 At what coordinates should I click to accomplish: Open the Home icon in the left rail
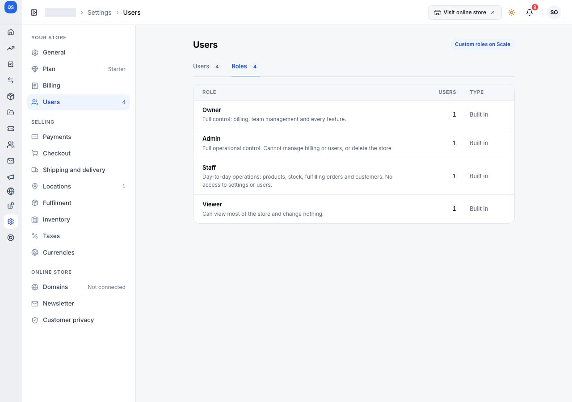[11, 32]
